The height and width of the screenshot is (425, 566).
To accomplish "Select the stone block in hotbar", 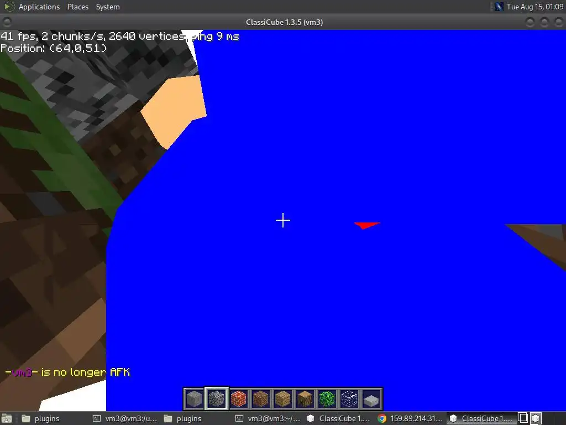I will (x=194, y=399).
